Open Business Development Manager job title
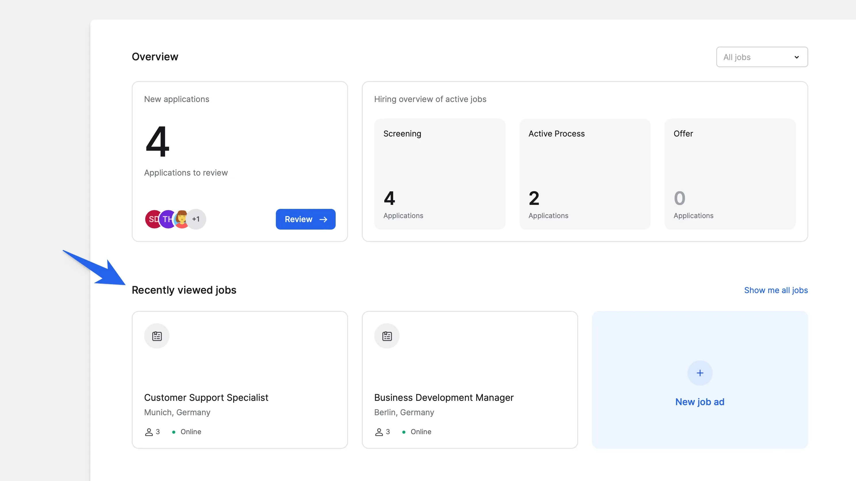Viewport: 856px width, 481px height. [x=444, y=397]
